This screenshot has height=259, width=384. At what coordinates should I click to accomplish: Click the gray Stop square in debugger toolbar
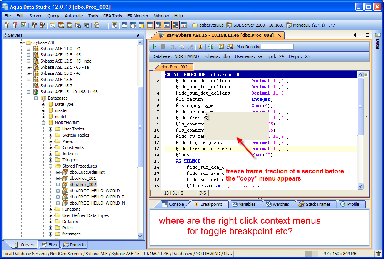(x=163, y=46)
